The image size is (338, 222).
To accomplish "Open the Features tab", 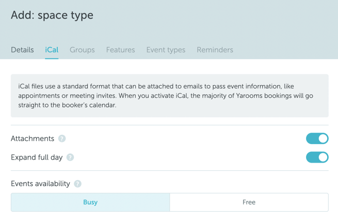I will click(121, 50).
